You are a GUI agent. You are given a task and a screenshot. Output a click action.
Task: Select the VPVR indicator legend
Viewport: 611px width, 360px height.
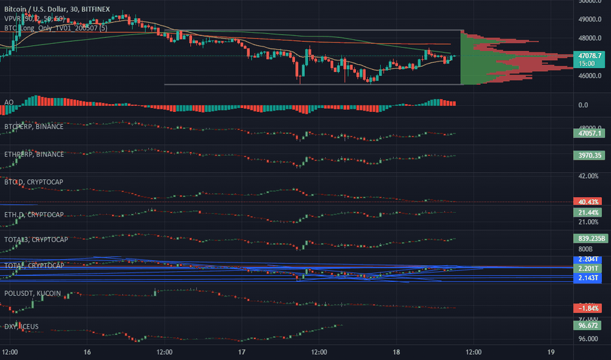[x=34, y=18]
